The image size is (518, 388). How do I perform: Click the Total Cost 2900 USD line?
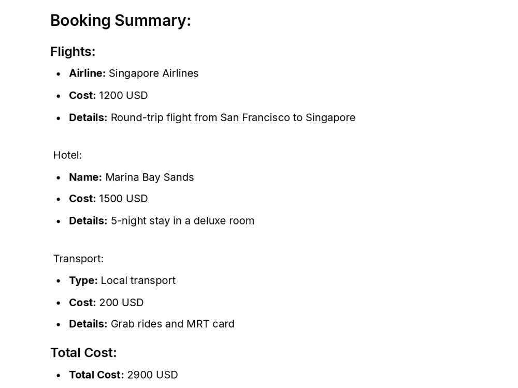point(123,375)
